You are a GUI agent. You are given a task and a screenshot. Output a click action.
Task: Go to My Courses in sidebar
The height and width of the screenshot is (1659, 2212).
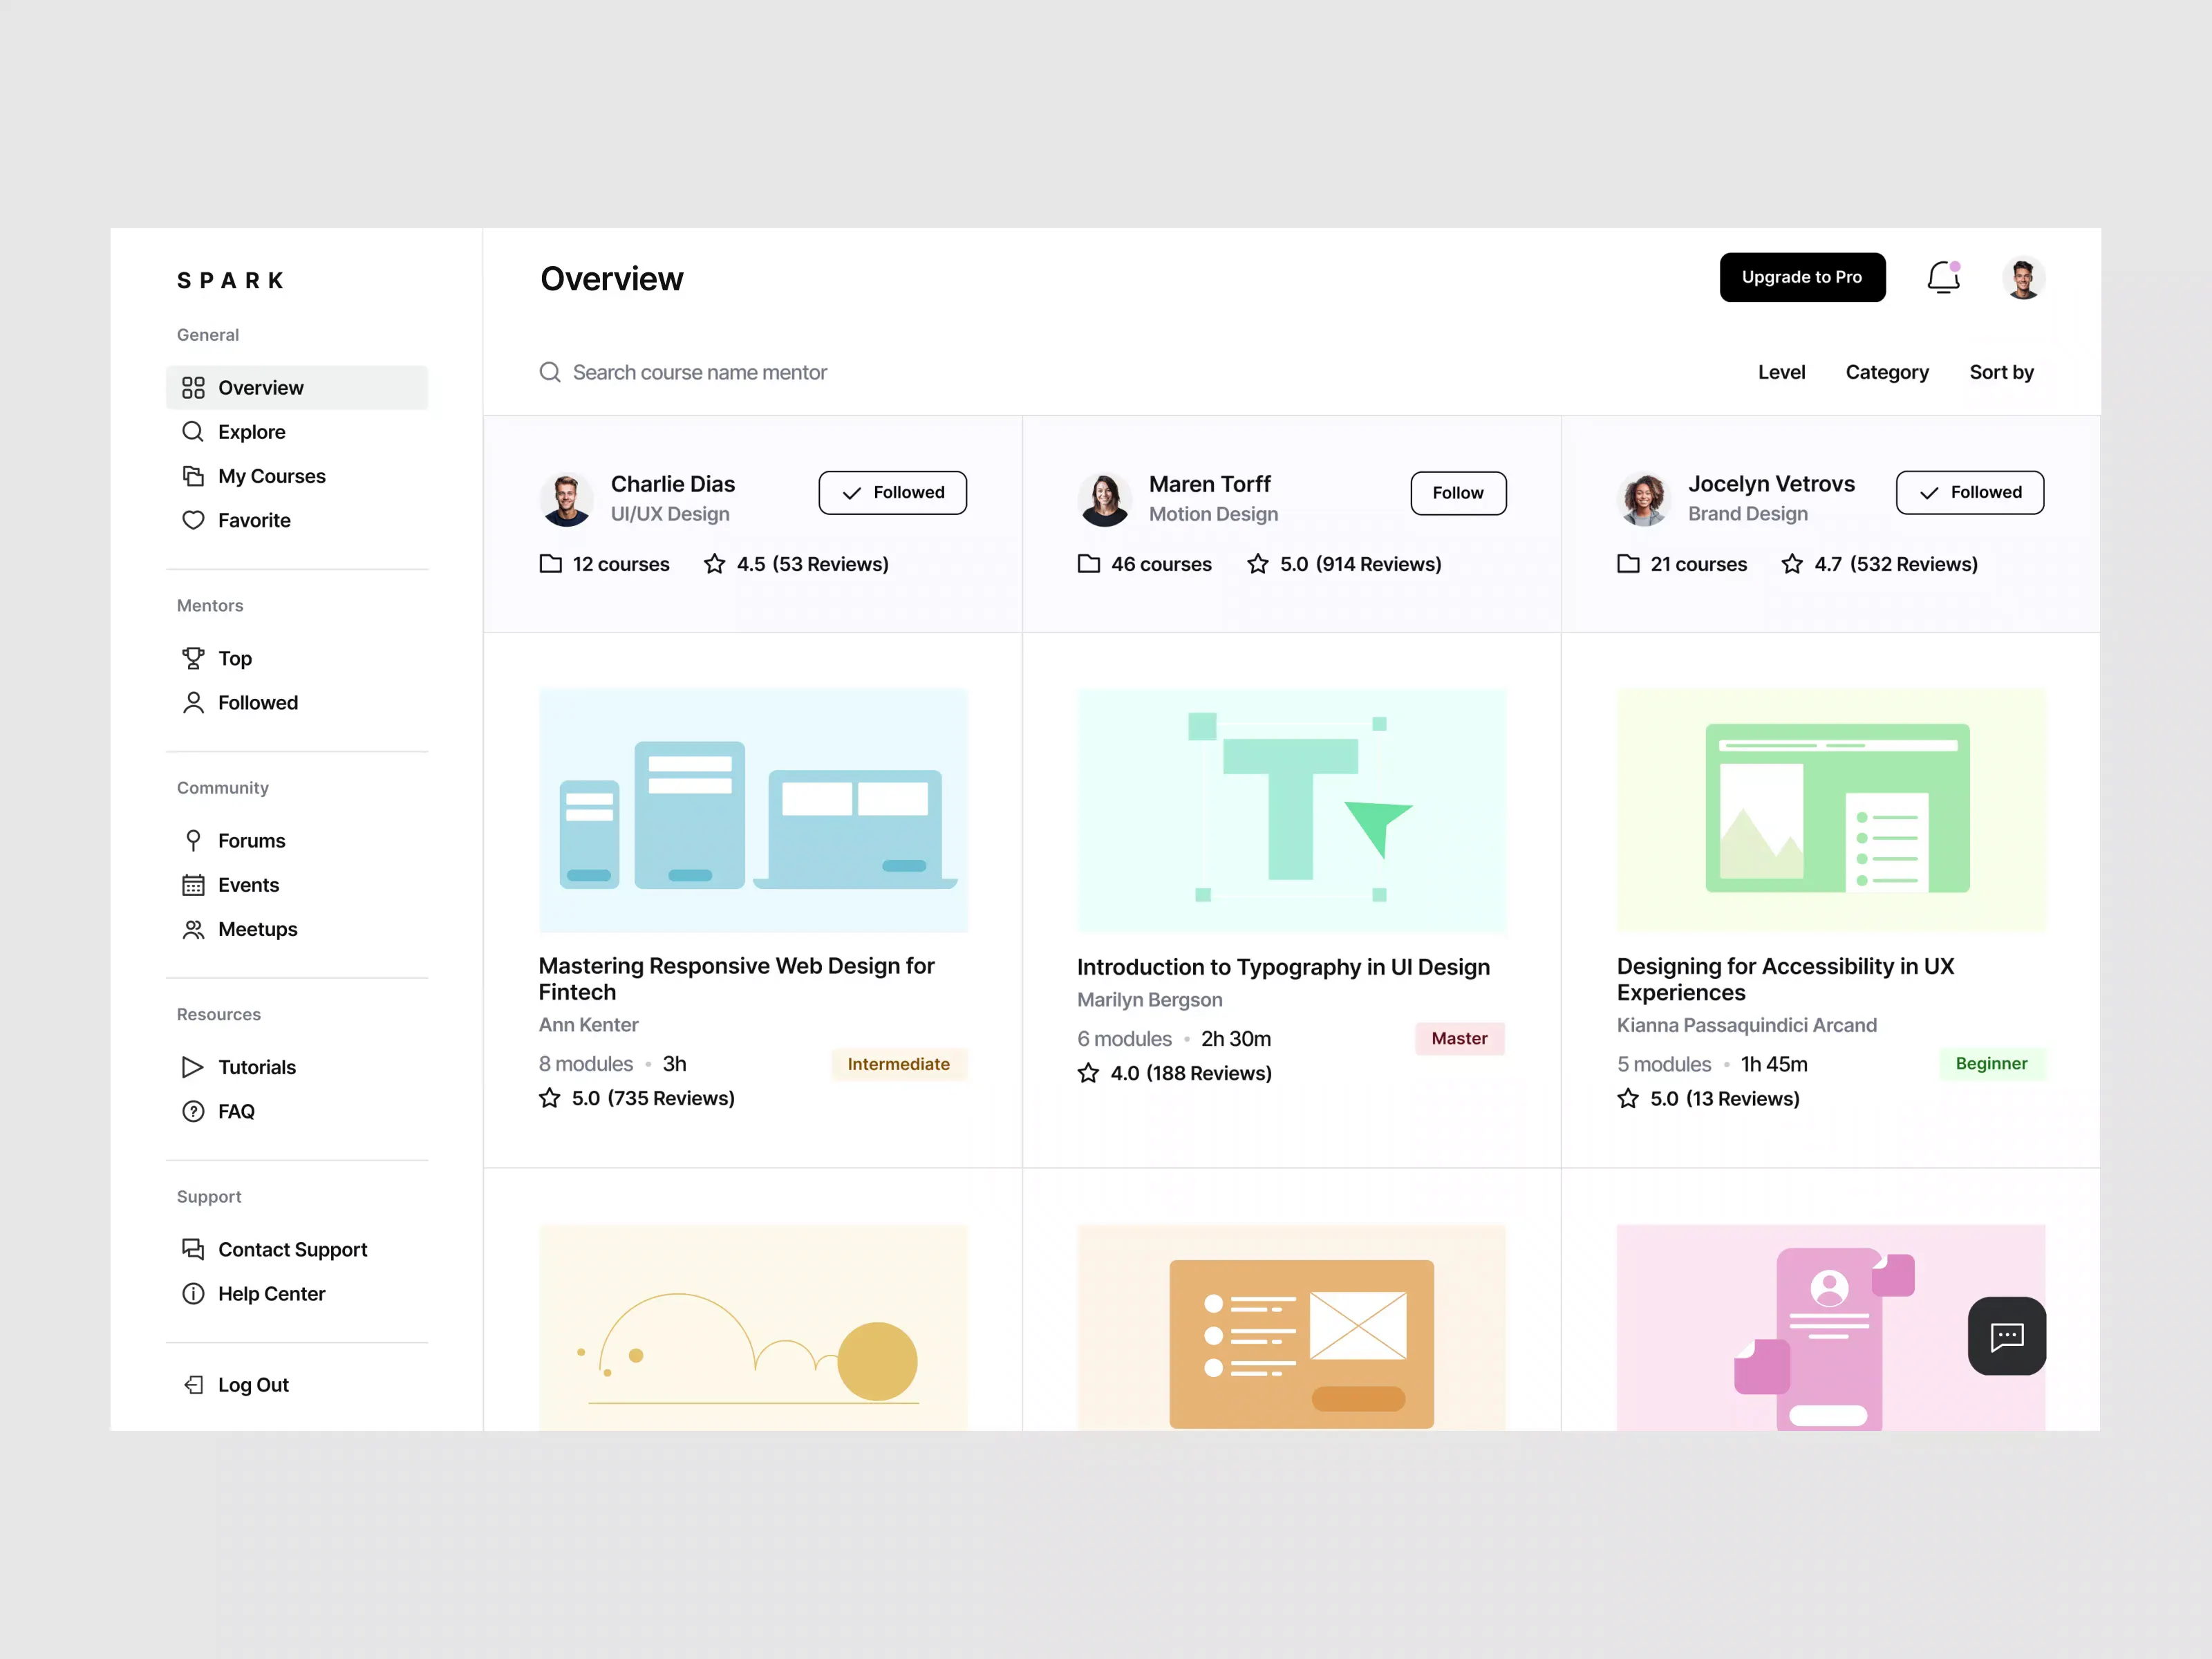(x=271, y=476)
